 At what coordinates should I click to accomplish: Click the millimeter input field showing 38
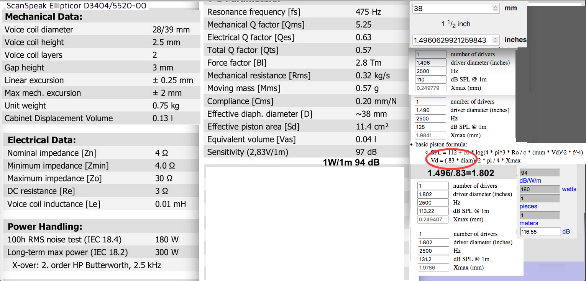click(455, 8)
